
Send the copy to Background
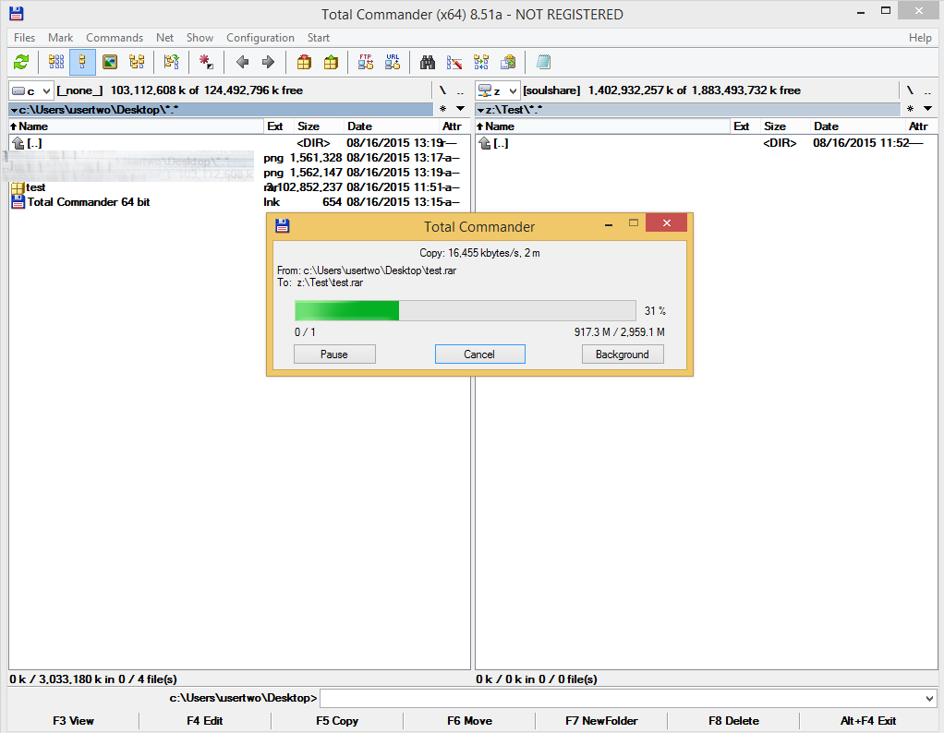[x=623, y=354]
